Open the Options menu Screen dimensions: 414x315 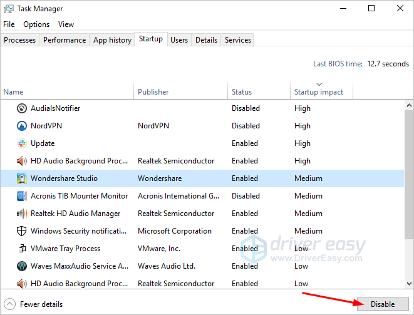36,24
